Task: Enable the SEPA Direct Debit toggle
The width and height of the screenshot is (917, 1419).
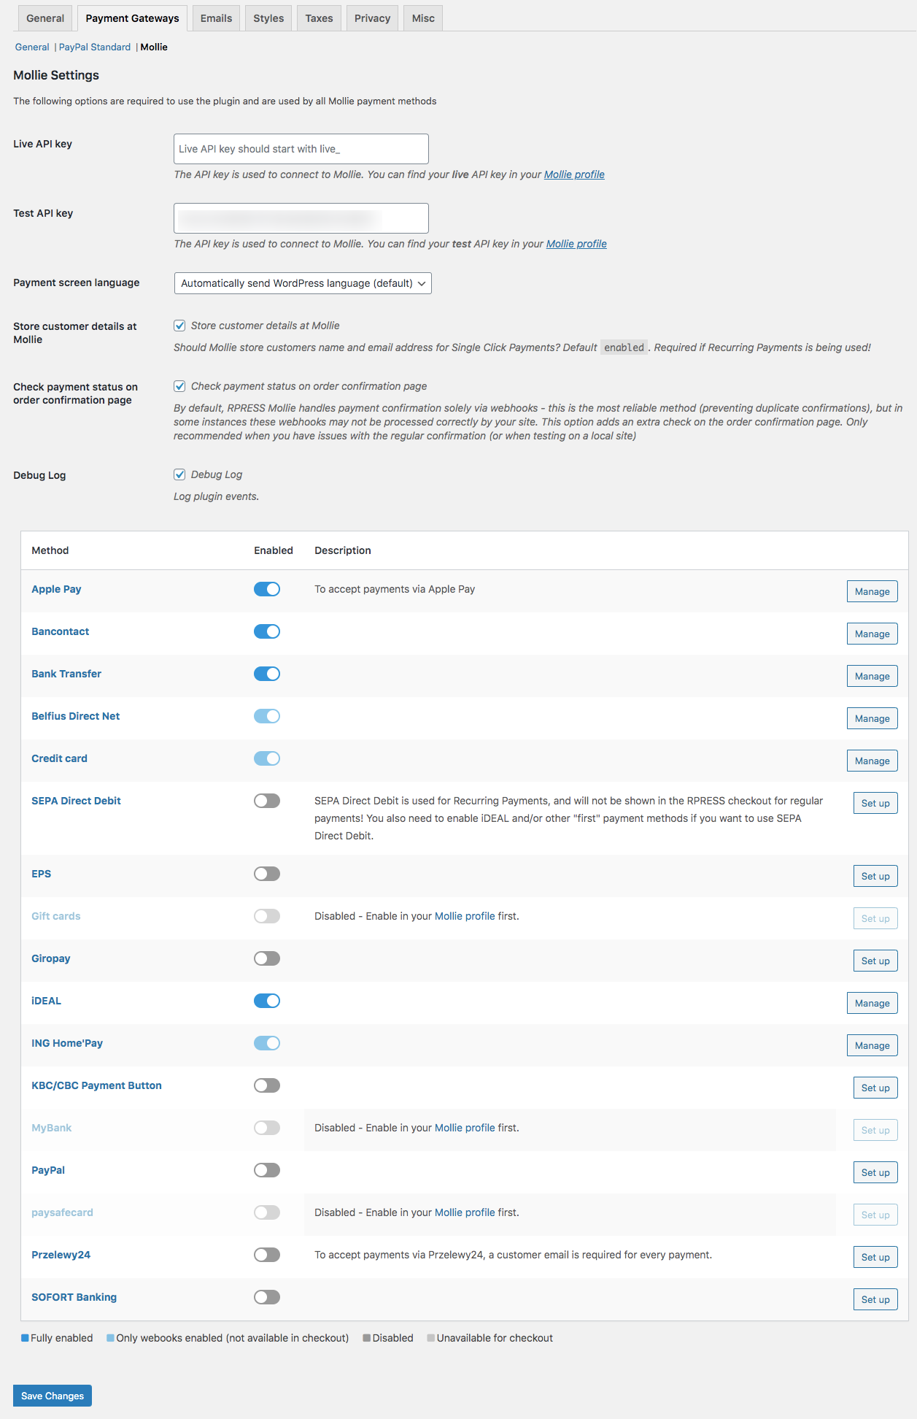Action: (266, 801)
